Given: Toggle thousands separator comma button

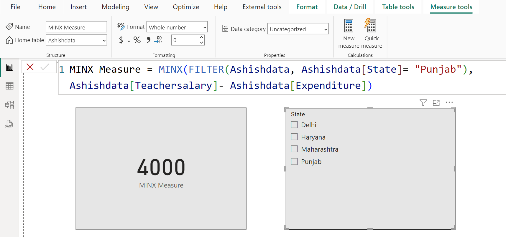Looking at the screenshot, I should (x=148, y=40).
